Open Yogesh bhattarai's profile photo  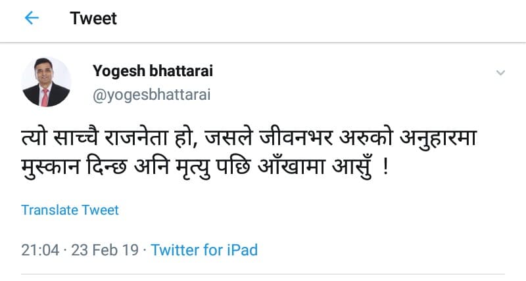45,81
